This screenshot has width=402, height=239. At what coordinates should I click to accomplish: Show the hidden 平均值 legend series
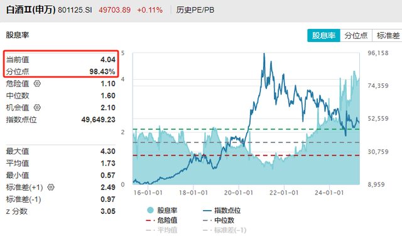click(x=167, y=230)
